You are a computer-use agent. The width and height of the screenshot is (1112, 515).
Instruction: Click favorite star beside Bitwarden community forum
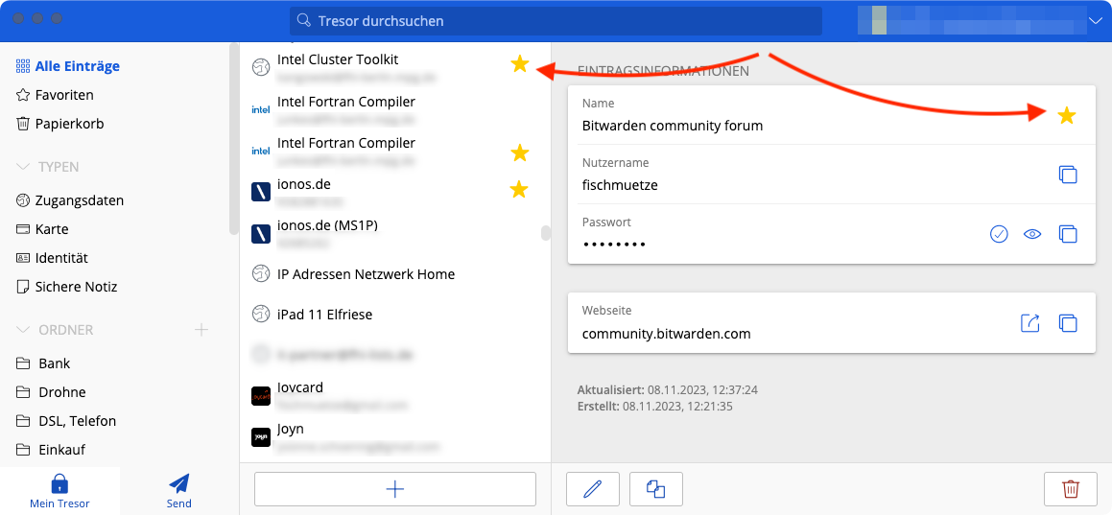click(1067, 115)
